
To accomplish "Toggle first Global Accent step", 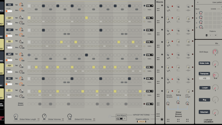I will [x=29, y=104].
